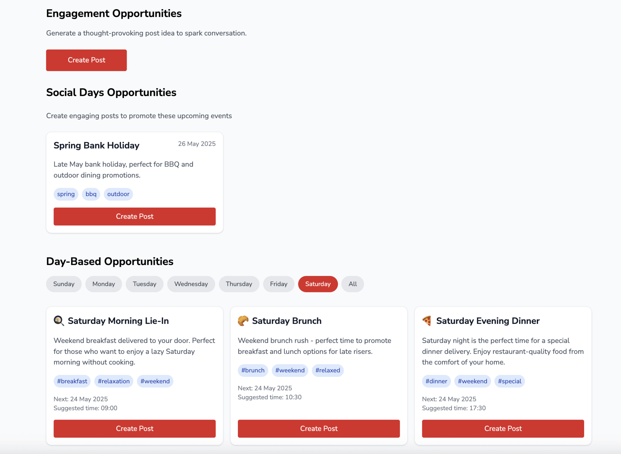
Task: Click the bbq tag pill
Action: [91, 194]
